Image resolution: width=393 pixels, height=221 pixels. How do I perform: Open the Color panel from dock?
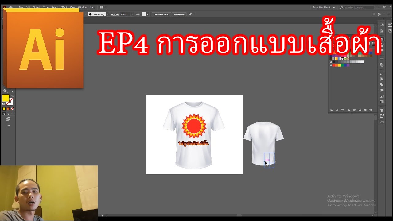pos(382,25)
